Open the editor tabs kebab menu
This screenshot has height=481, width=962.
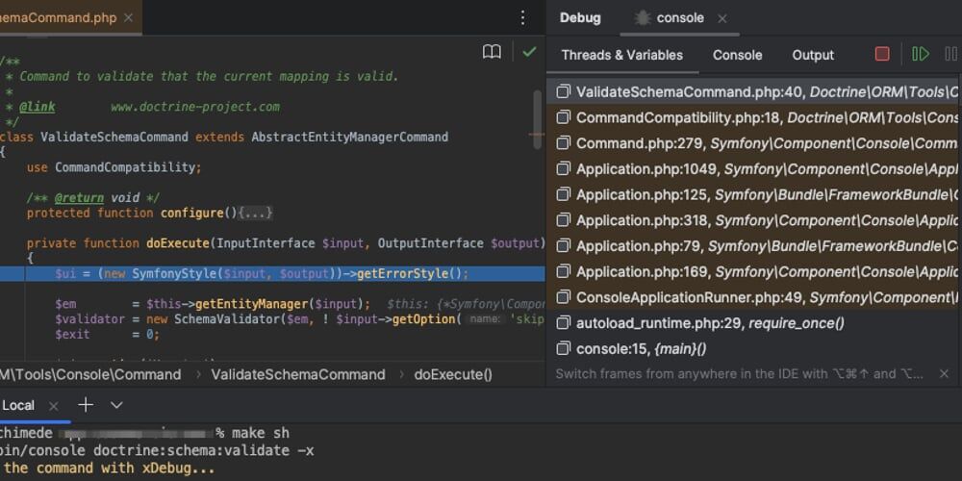[522, 17]
